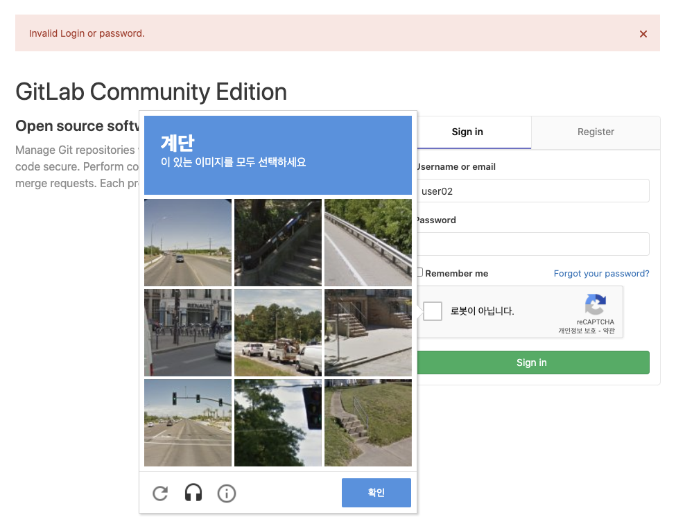This screenshot has height=524, width=676.
Task: Focus the Password input field
Action: 533,244
